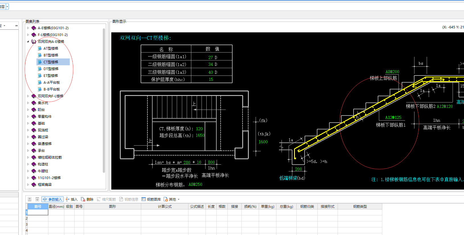
Task: Click the 删除 delete row tool
Action: tap(87, 199)
